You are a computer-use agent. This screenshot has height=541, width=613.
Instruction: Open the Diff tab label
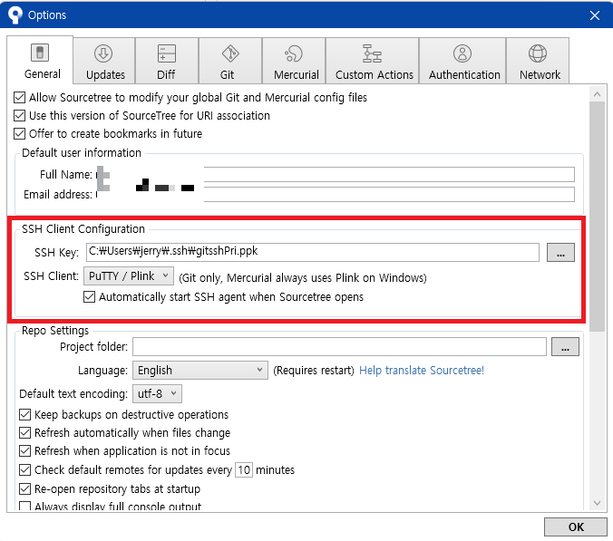pyautogui.click(x=166, y=74)
